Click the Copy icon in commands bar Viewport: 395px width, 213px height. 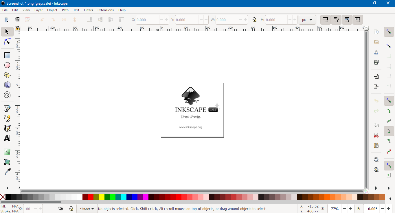(x=376, y=125)
